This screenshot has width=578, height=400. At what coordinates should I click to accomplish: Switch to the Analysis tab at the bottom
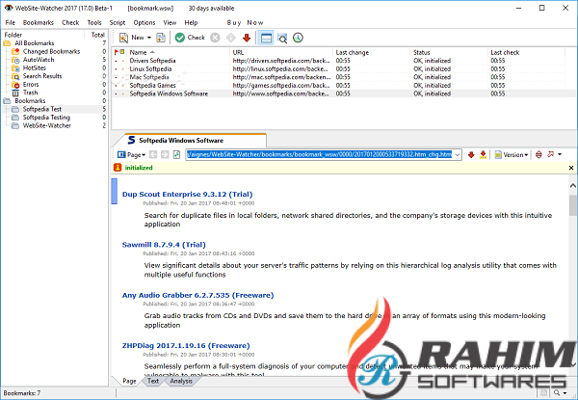[180, 382]
